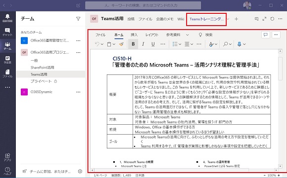Show more apps ellipsis in left rail

pos(7,87)
